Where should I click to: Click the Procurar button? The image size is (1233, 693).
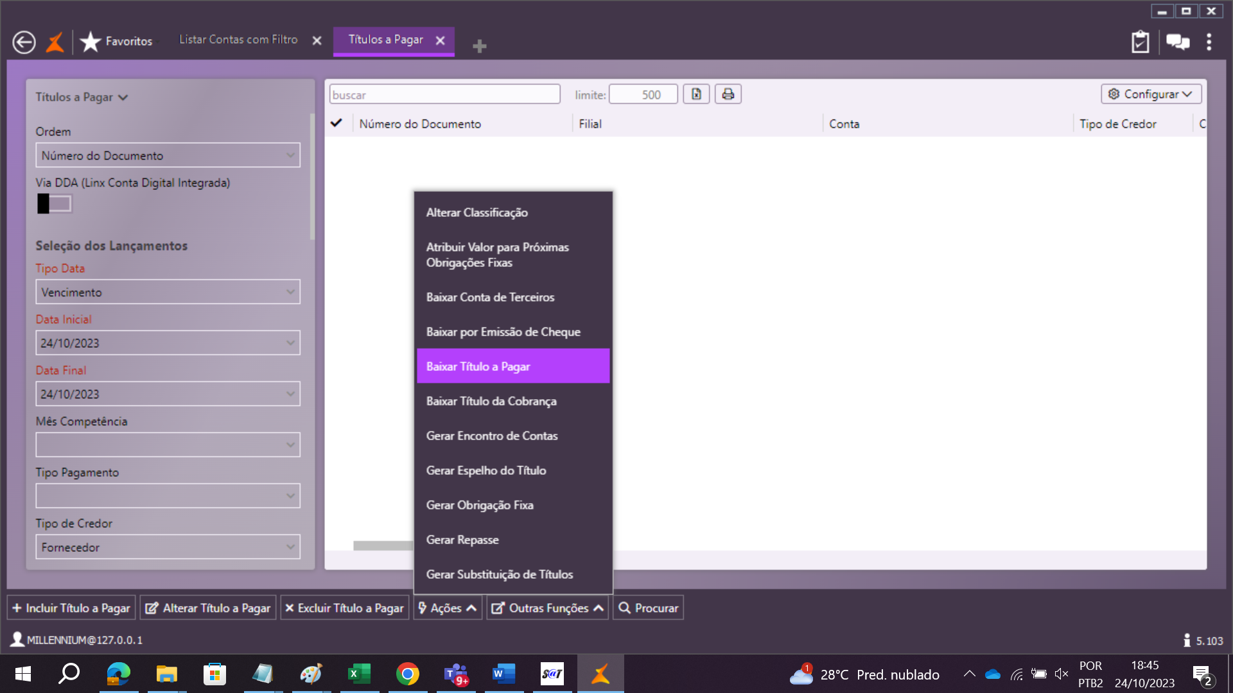[x=648, y=608]
